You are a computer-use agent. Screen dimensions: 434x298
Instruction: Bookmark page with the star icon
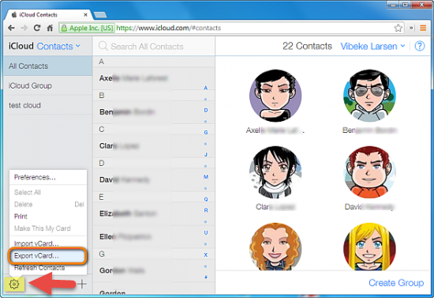click(x=398, y=28)
